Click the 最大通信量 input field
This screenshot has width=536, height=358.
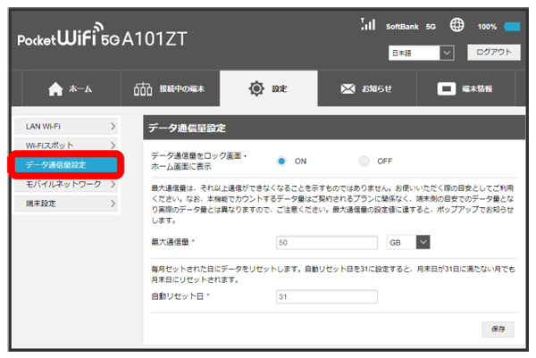tap(328, 242)
